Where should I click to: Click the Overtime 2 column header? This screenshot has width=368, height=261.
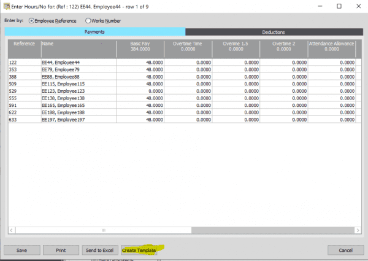pos(284,49)
